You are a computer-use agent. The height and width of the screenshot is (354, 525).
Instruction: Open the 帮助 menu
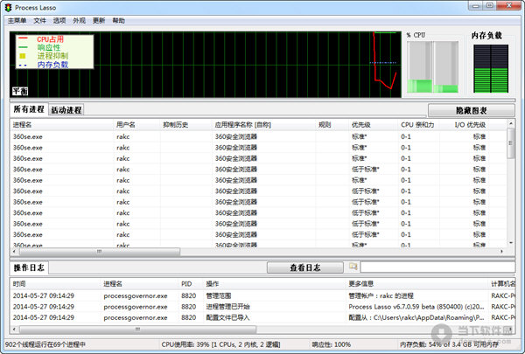click(x=118, y=21)
